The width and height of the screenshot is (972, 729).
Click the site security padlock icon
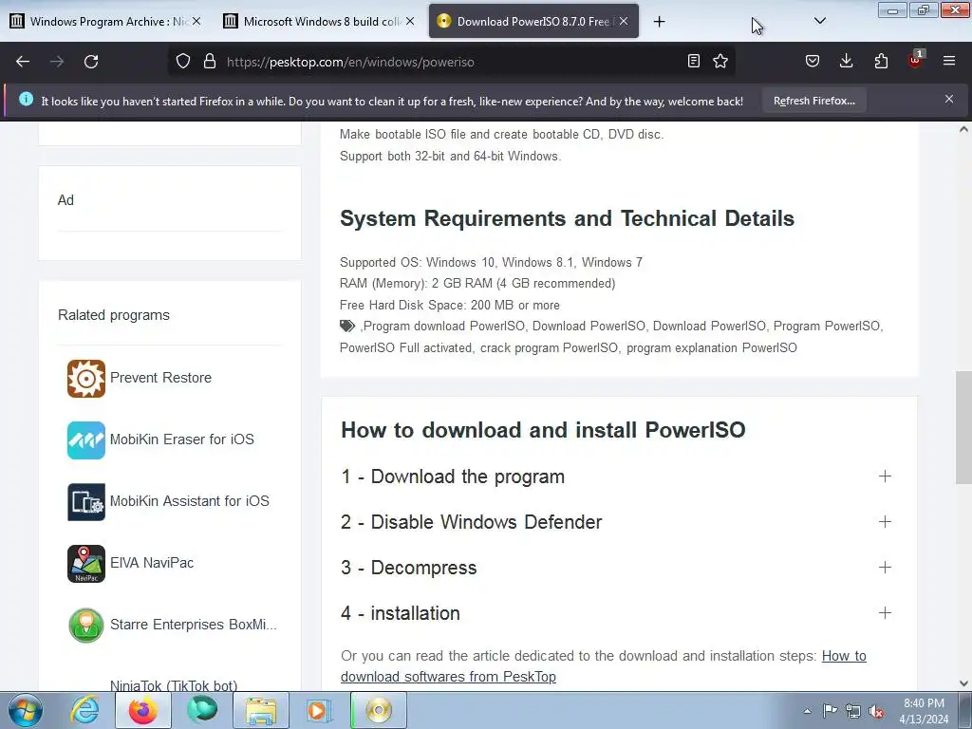point(210,62)
